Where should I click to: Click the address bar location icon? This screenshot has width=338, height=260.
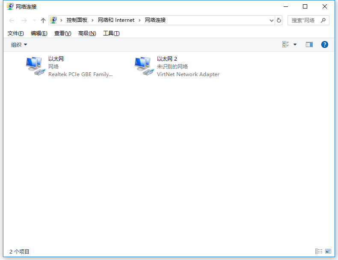click(53, 20)
